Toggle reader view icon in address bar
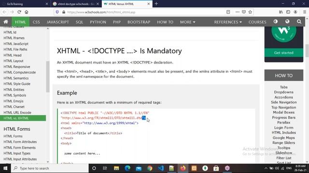 pos(228,12)
